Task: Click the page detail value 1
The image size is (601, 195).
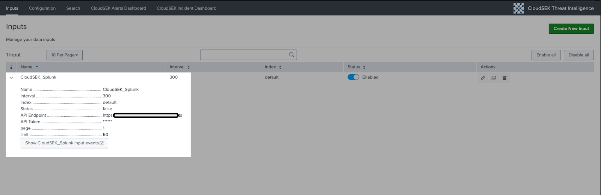Action: 104,128
